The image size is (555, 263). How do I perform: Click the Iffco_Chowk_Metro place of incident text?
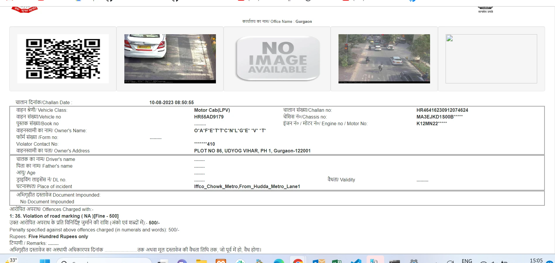pyautogui.click(x=247, y=187)
